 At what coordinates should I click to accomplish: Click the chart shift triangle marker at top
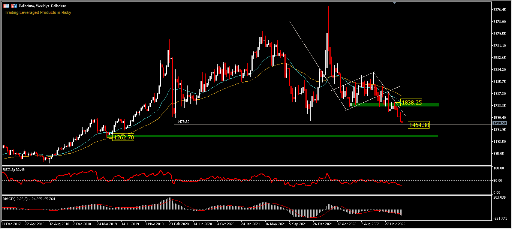394,3
